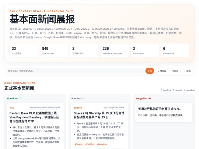This screenshot has width=199, height=149.
Task: Click the 基本面新闻晨报 page title
Action: point(42,19)
